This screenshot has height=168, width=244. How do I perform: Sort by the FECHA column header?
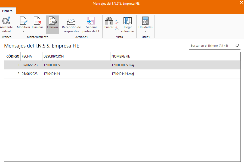[x=27, y=56]
